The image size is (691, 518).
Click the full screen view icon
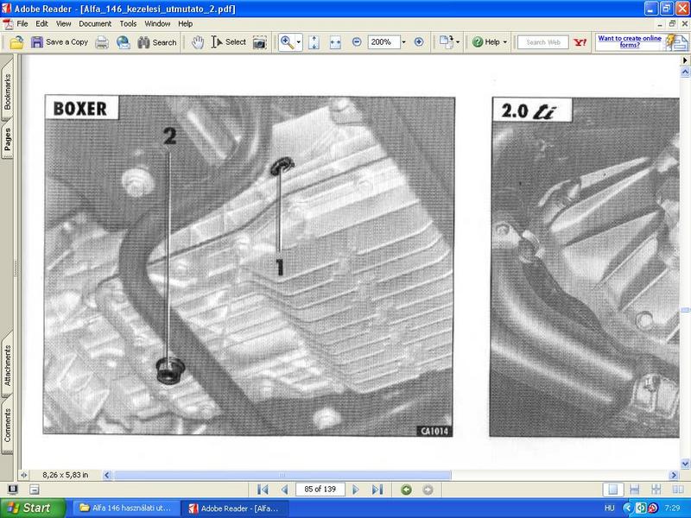click(13, 490)
